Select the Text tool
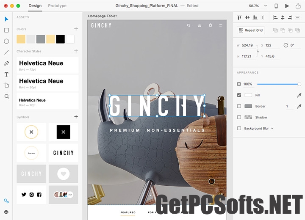The image size is (305, 220). (x=6, y=74)
